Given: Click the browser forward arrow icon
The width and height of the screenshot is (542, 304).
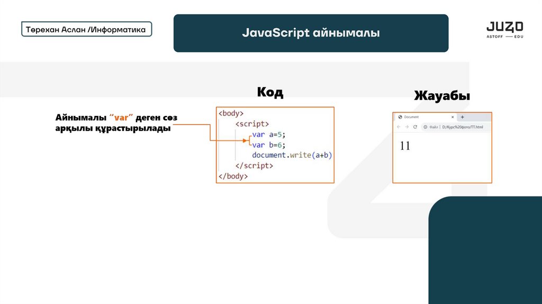Looking at the screenshot, I should click(407, 127).
